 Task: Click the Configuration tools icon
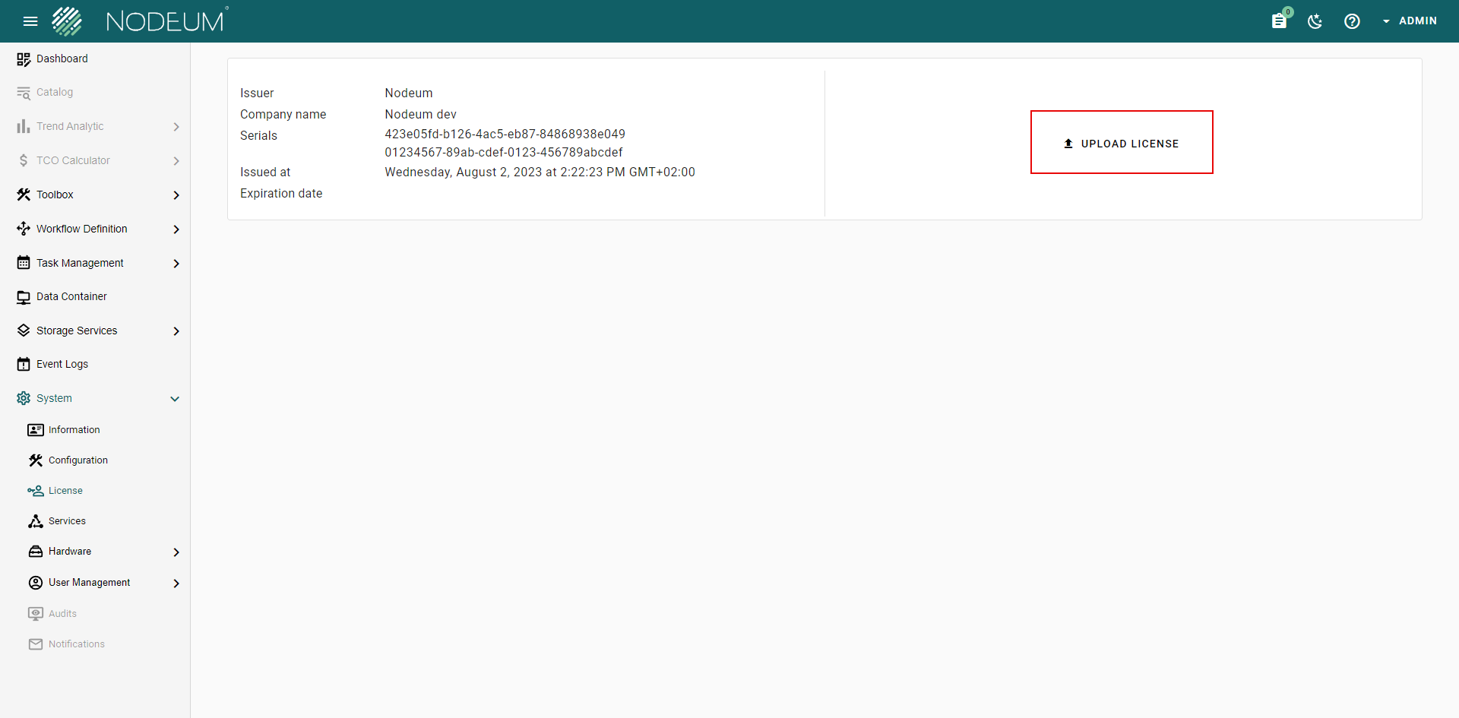[36, 460]
